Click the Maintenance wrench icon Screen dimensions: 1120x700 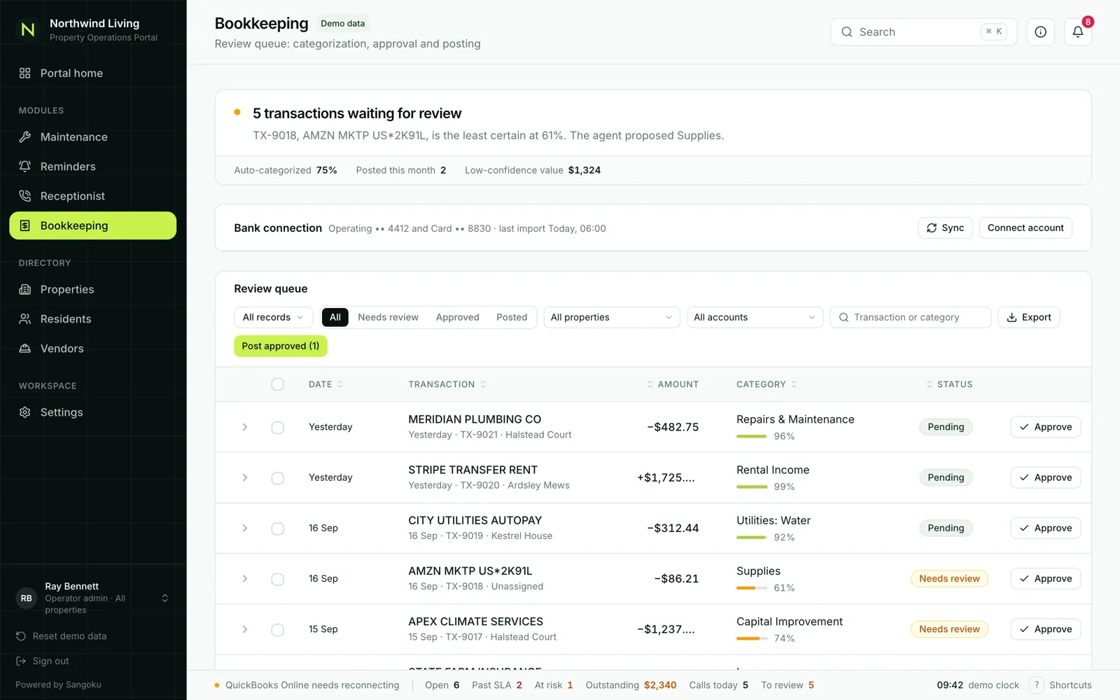[25, 137]
